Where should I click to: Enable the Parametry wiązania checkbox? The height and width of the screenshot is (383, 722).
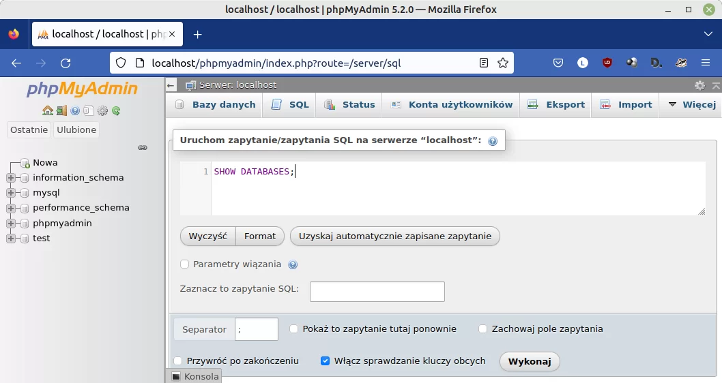(x=185, y=264)
